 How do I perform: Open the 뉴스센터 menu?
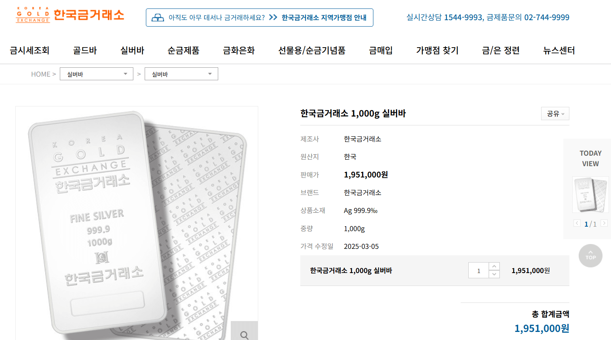(559, 50)
